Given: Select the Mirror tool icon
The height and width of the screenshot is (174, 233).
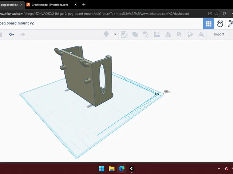Looking at the screenshot, I should 168,34.
